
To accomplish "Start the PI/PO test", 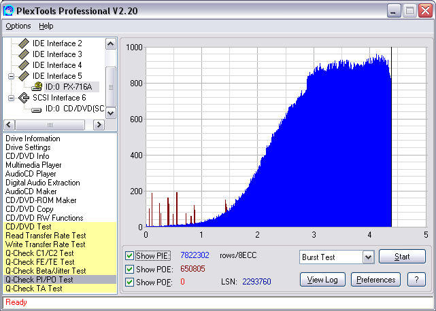I will click(402, 257).
